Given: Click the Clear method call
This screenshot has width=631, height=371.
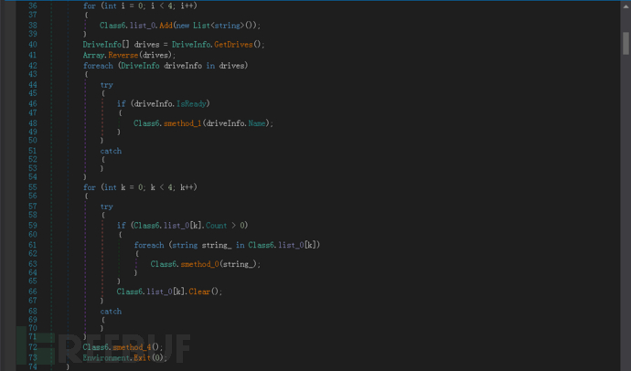Looking at the screenshot, I should pyautogui.click(x=202, y=291).
